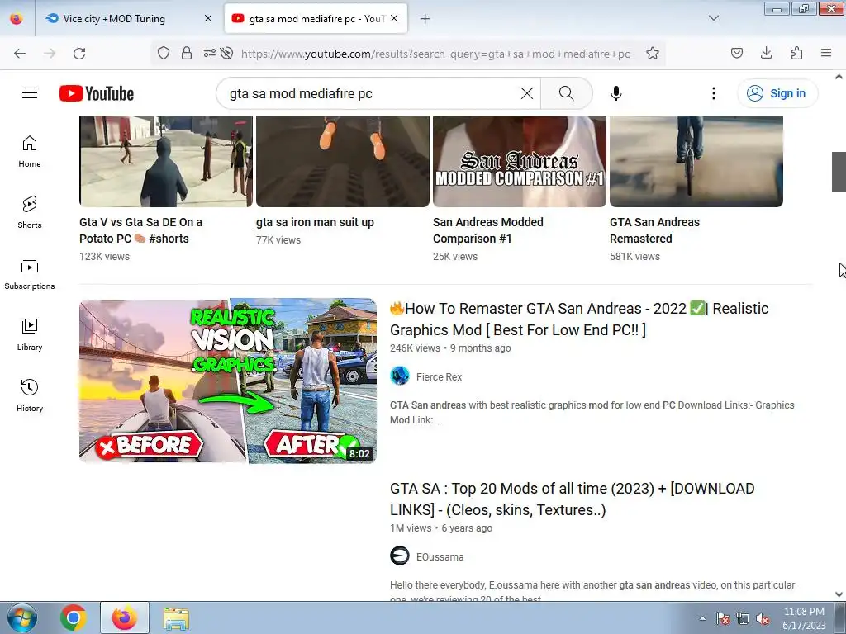The height and width of the screenshot is (634, 846).
Task: Open Windows Explorer from taskbar
Action: [176, 617]
